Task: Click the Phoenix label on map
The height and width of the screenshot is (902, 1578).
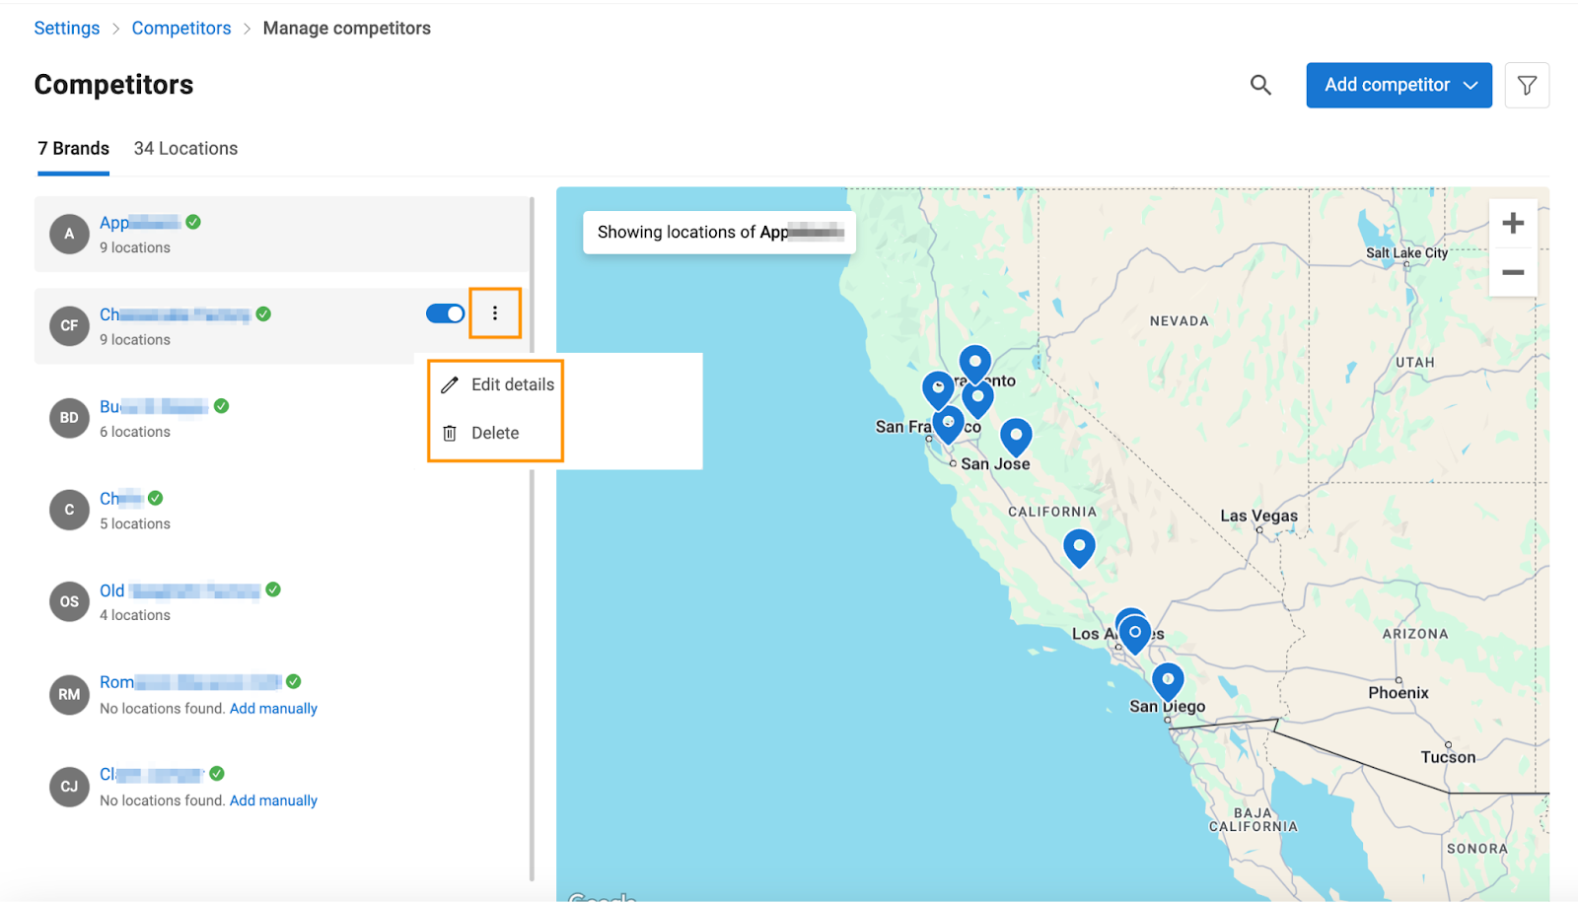Action: tap(1398, 693)
